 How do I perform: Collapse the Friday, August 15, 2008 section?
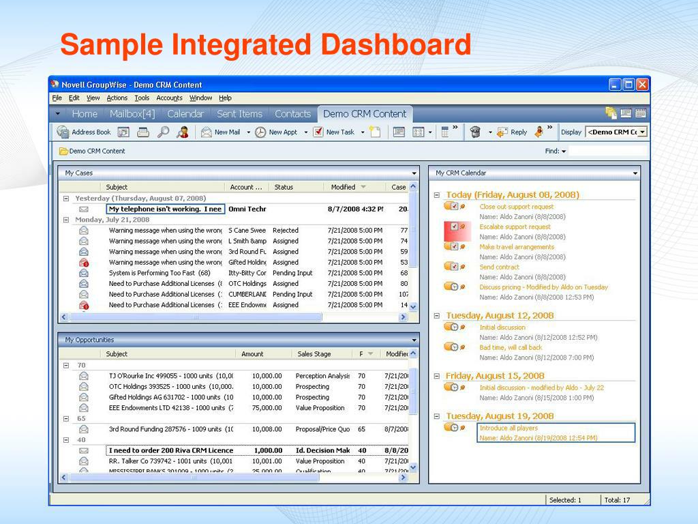point(437,376)
